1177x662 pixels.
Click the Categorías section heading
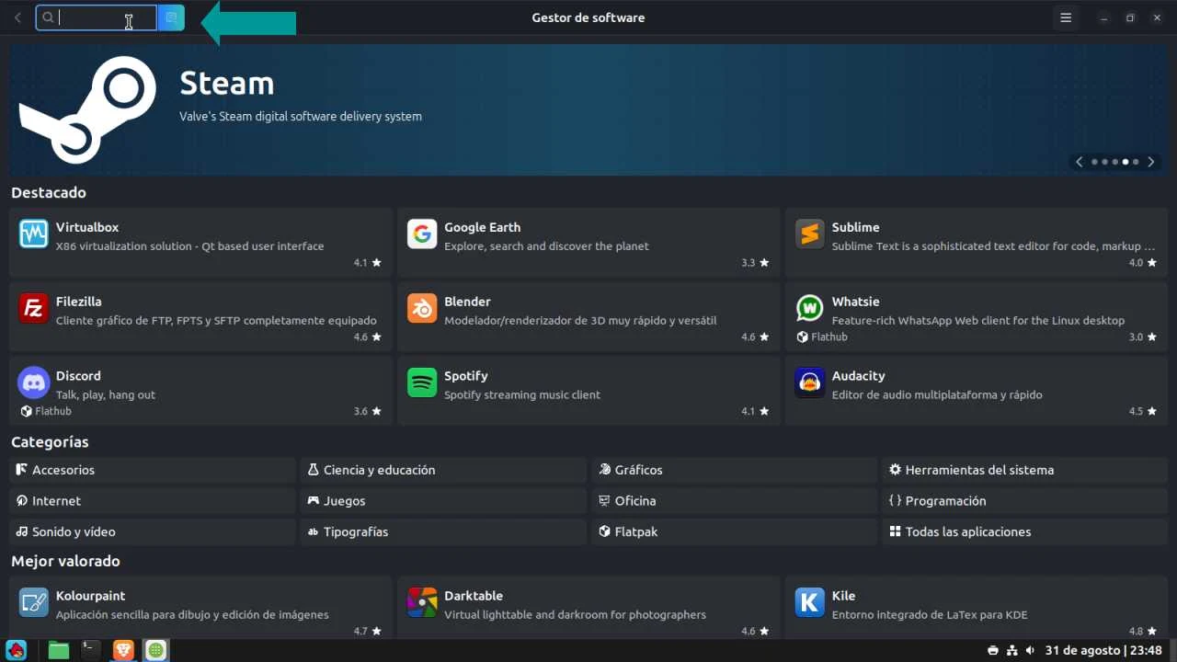coord(50,442)
